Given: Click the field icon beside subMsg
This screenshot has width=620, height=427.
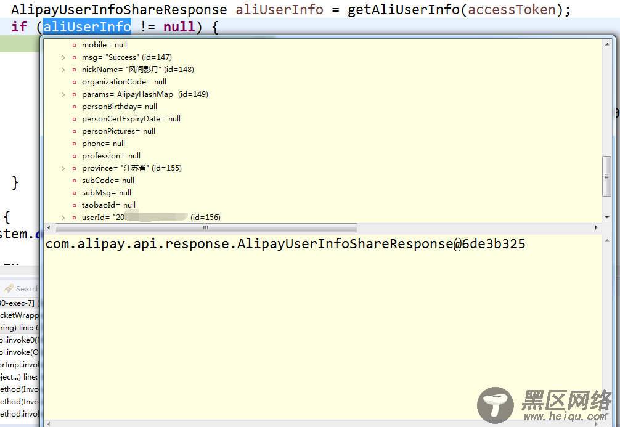Looking at the screenshot, I should (74, 193).
